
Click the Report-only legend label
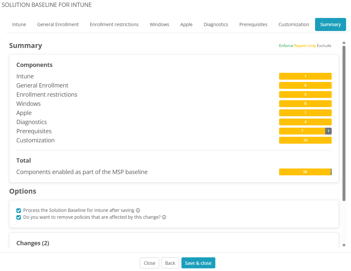pos(305,46)
